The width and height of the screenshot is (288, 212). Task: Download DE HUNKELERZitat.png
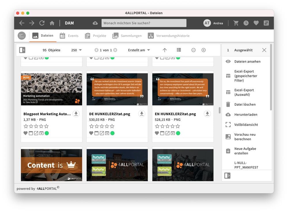click(142, 114)
